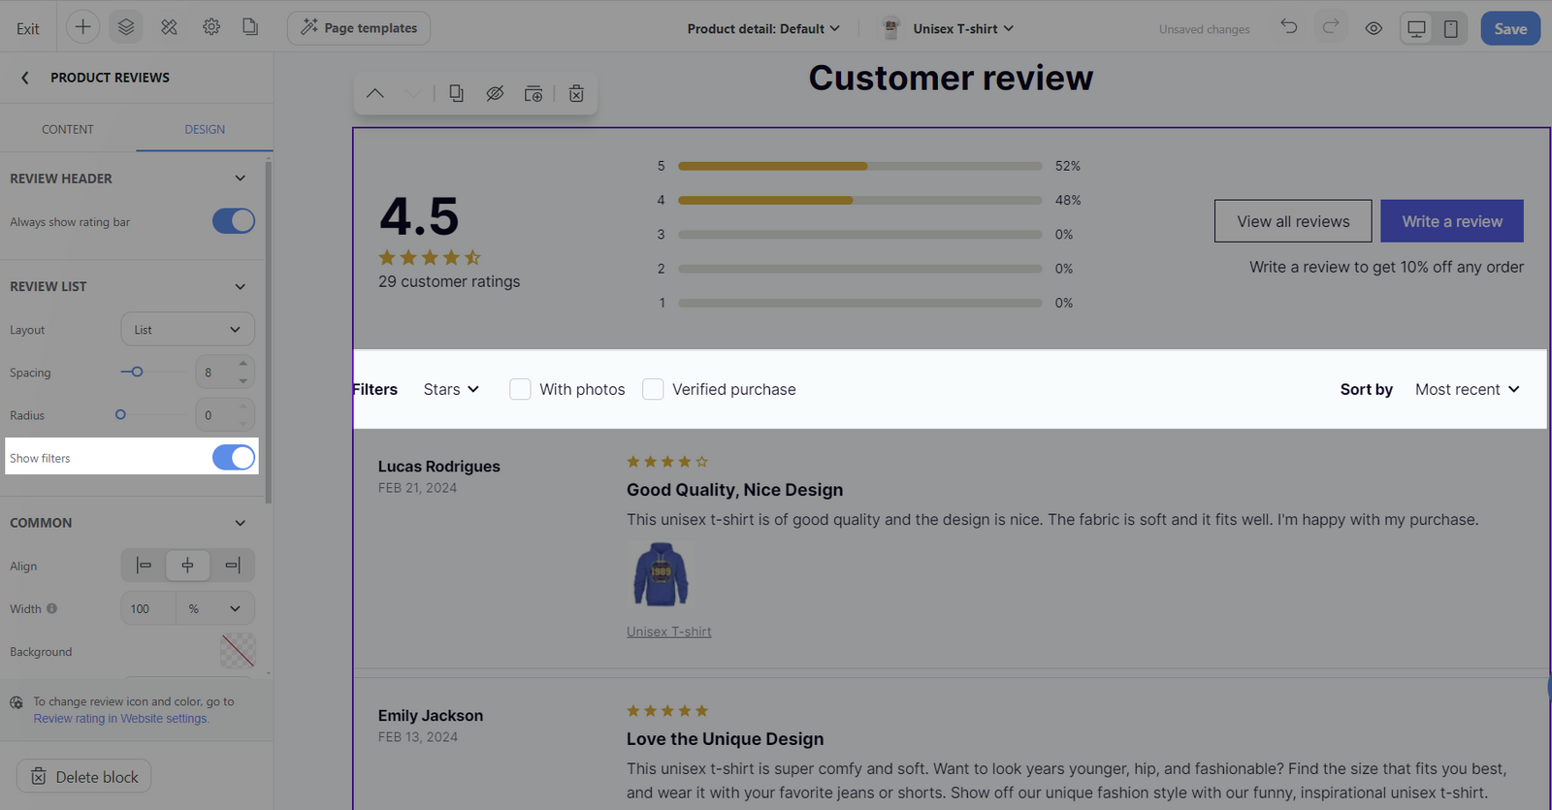The image size is (1552, 810).
Task: Align block to center
Action: (188, 566)
